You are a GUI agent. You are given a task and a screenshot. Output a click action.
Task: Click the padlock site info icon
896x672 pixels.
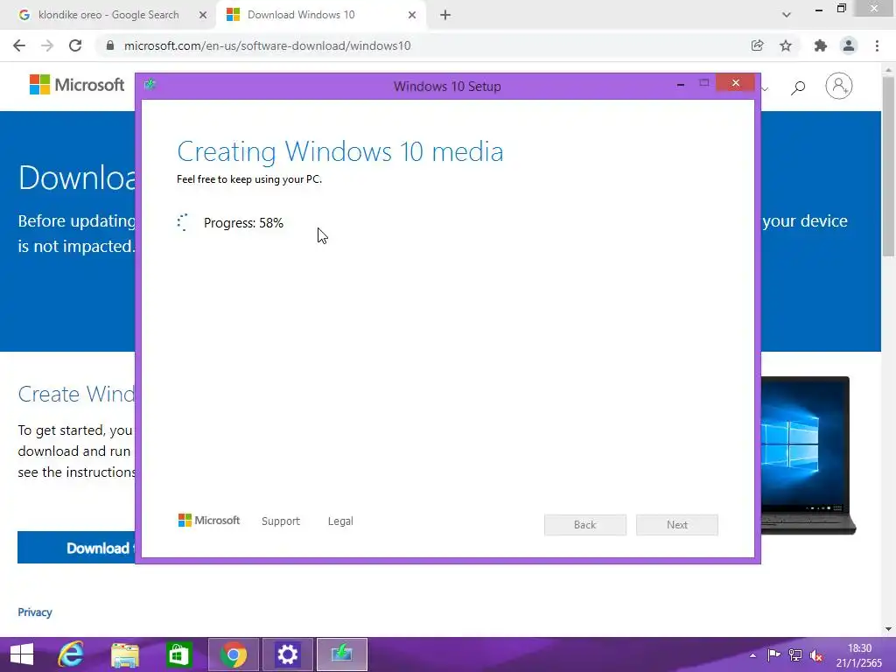click(110, 45)
